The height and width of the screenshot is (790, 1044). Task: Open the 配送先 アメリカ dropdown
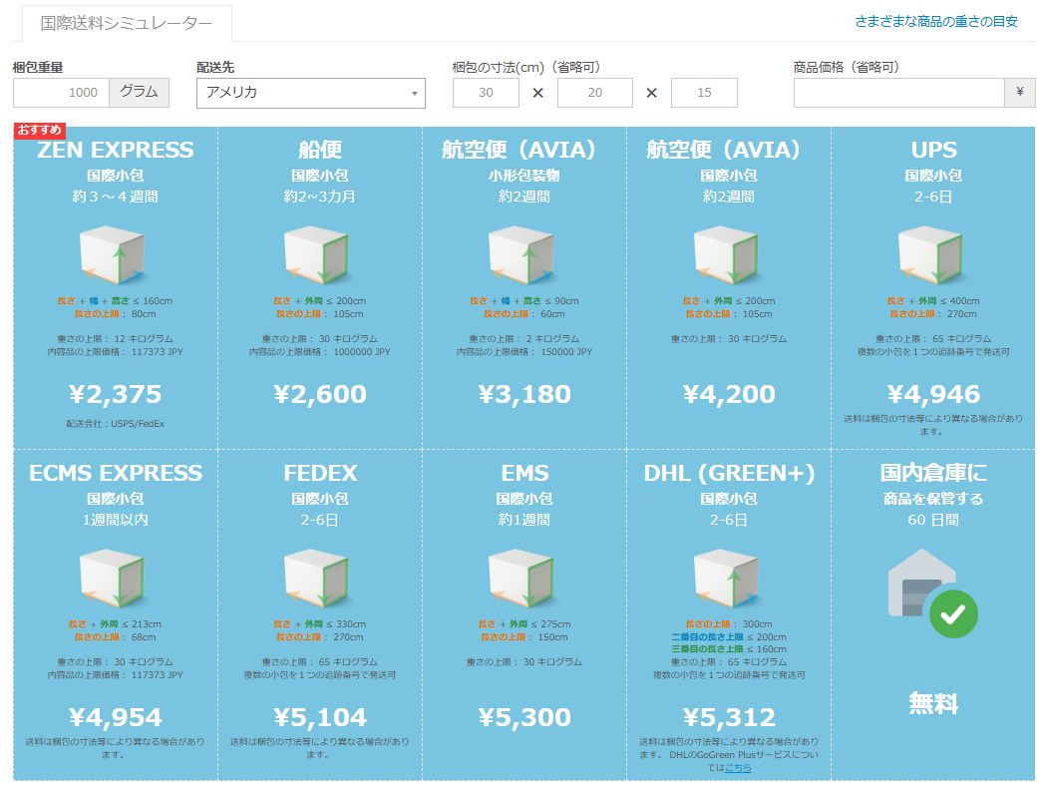pyautogui.click(x=311, y=93)
